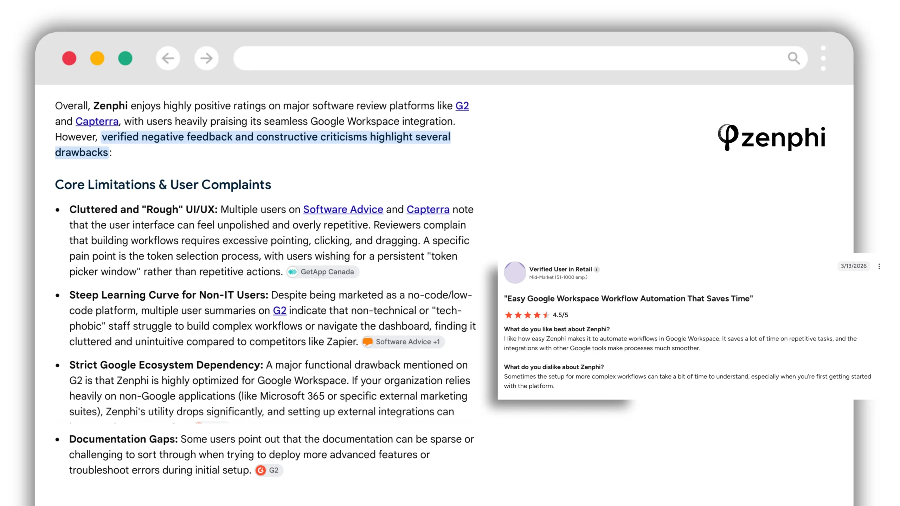Click the red window control dot
Screen dimensions: 900x506
69,58
